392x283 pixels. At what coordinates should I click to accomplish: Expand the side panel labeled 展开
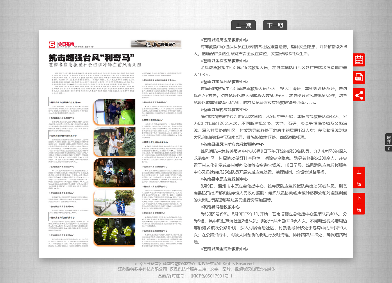click(389, 140)
